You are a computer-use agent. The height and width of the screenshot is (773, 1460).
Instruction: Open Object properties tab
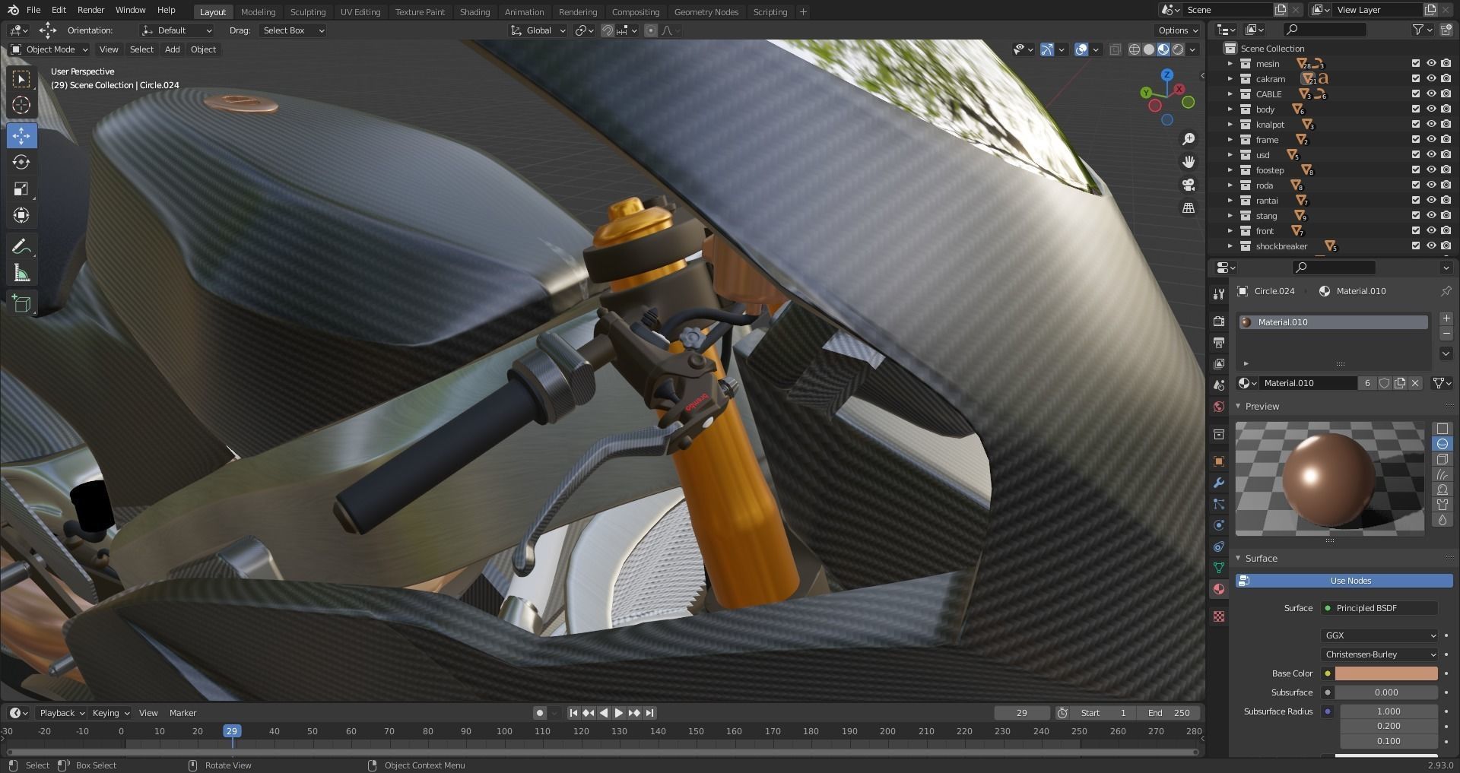[x=1219, y=461]
